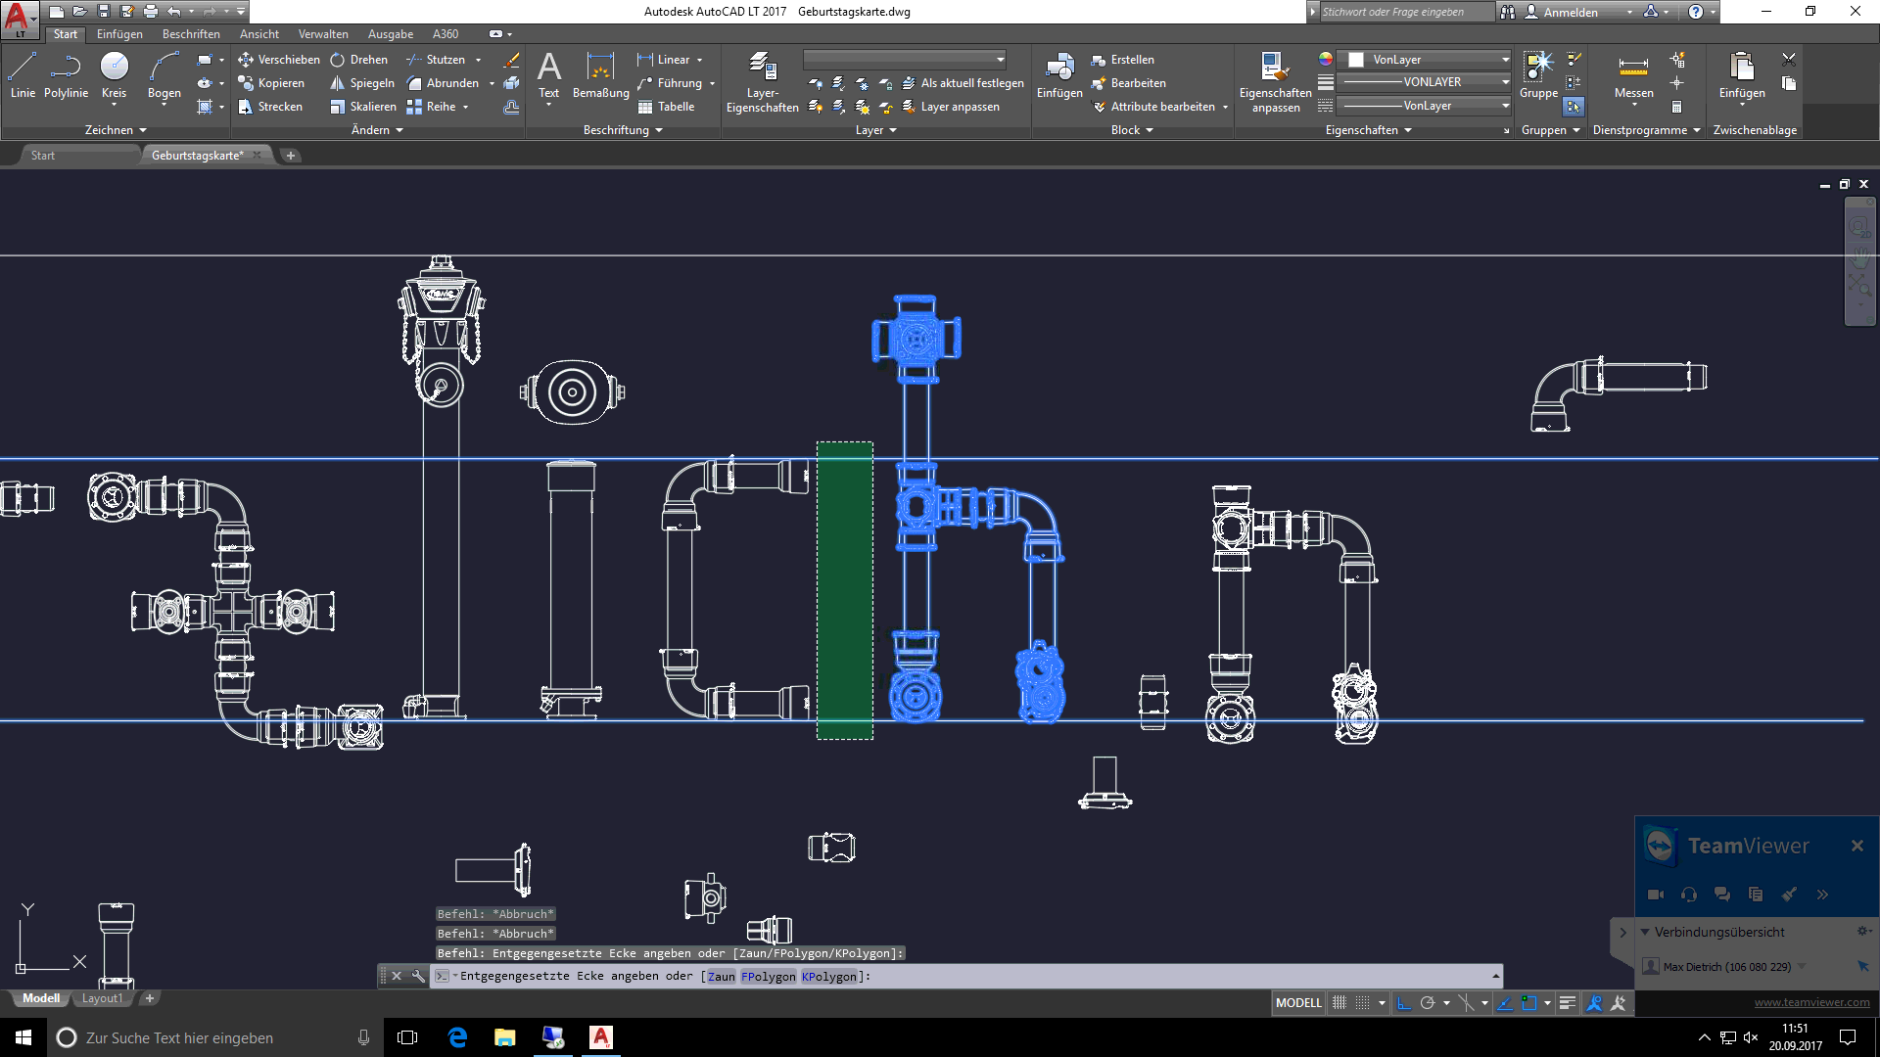The height and width of the screenshot is (1057, 1880).
Task: Click the Skalieren scale tool
Action: pos(363,107)
